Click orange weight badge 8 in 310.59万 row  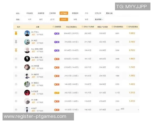57,101
